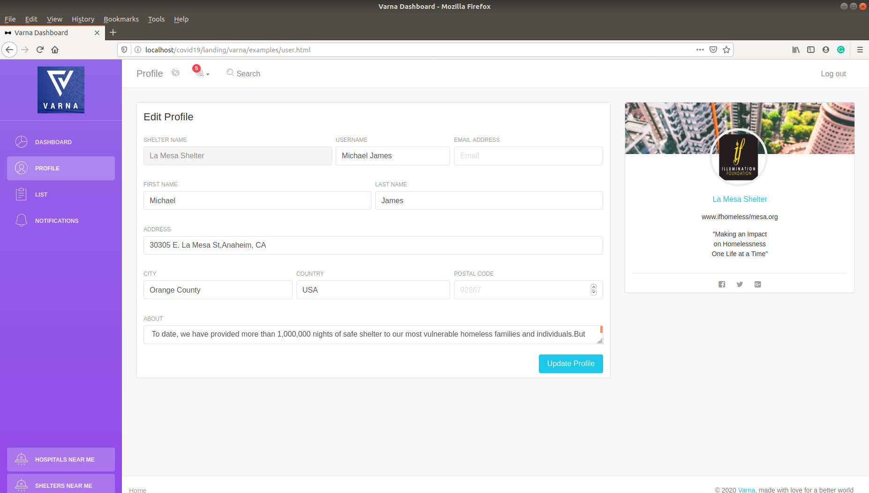Image resolution: width=869 pixels, height=493 pixels.
Task: Open the notification dropdown with badge 5
Action: click(x=202, y=72)
